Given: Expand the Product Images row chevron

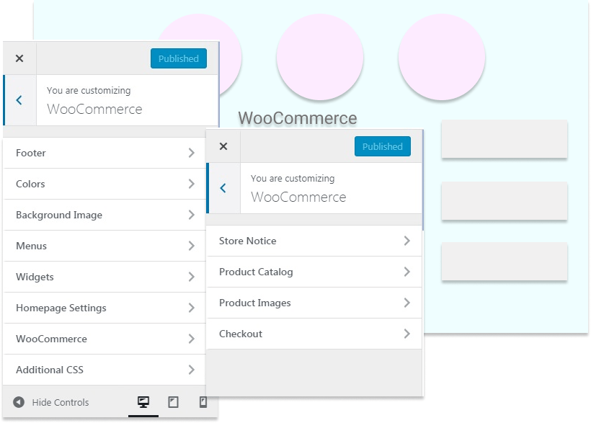Looking at the screenshot, I should [x=406, y=303].
